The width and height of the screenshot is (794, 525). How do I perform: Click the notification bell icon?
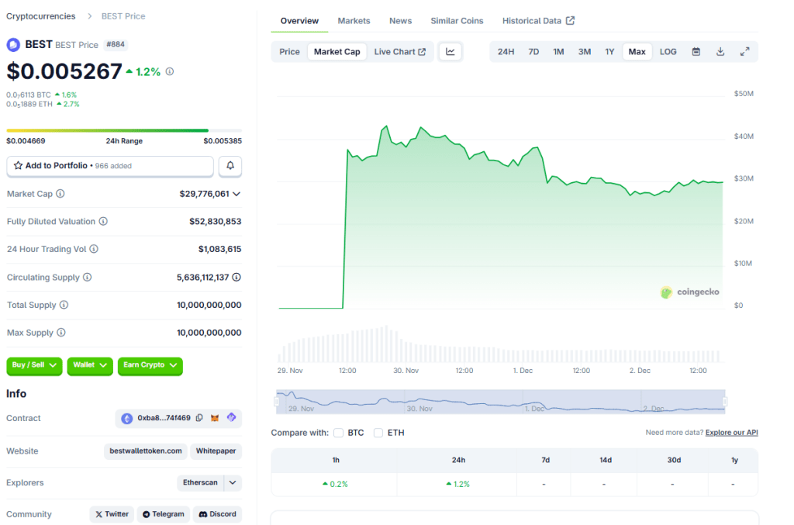click(230, 166)
